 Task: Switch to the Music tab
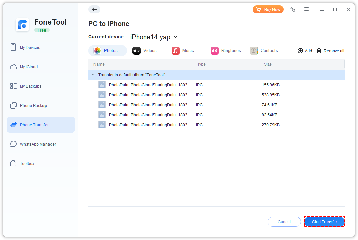pyautogui.click(x=183, y=51)
